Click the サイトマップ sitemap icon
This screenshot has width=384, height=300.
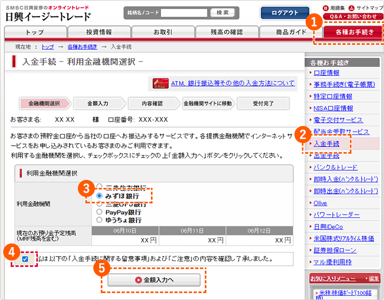point(351,8)
